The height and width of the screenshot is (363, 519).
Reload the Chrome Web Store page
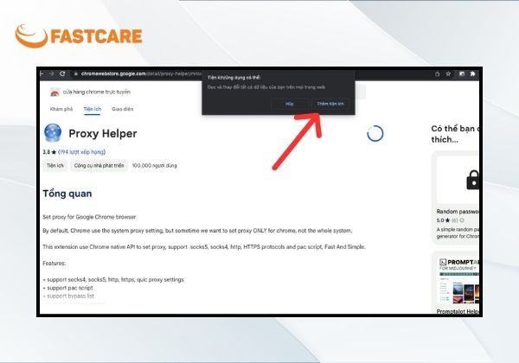(x=62, y=73)
